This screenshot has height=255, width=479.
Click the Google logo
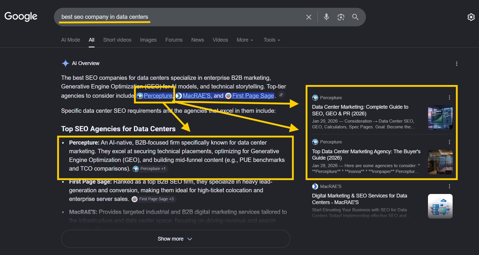pyautogui.click(x=21, y=16)
